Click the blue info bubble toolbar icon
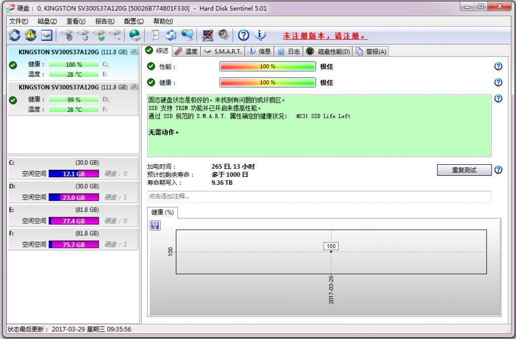 point(260,35)
